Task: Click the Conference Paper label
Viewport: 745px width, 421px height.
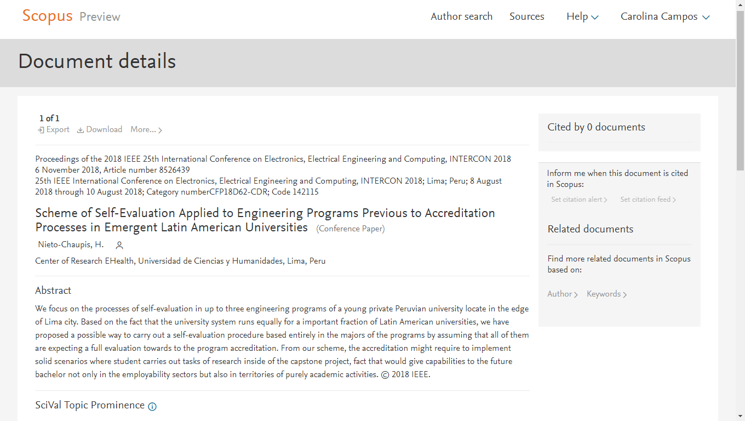Action: (351, 229)
